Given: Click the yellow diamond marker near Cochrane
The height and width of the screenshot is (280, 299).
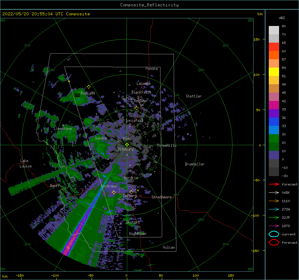Looking at the screenshot, I should 114,192.
